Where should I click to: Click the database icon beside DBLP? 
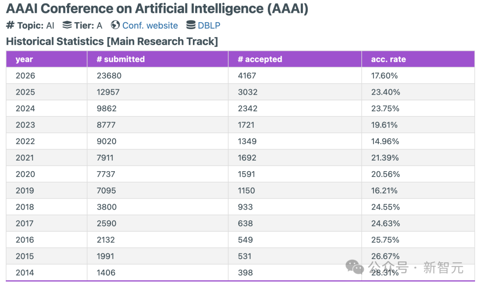pos(191,25)
